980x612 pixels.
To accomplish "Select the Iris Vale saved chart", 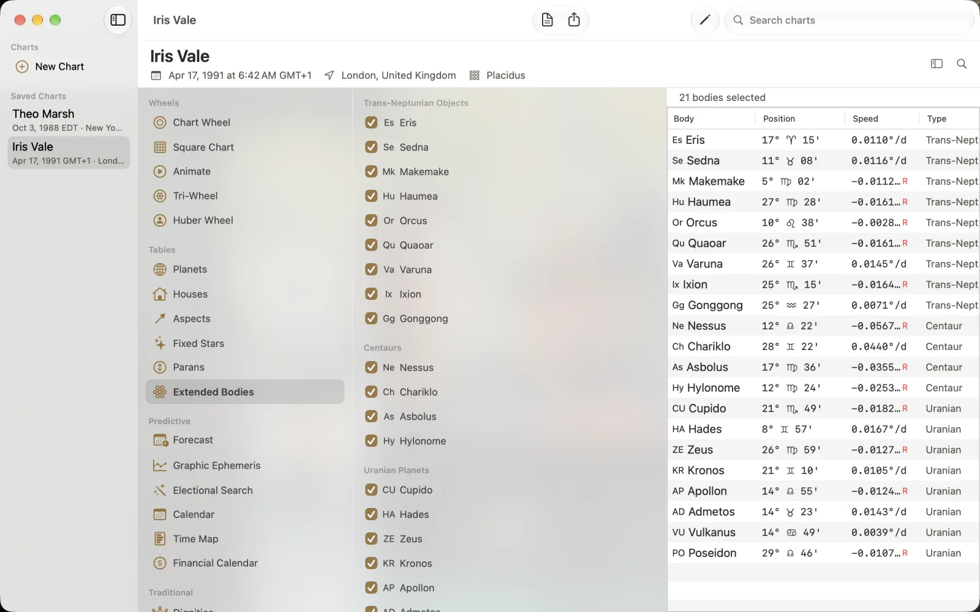I will pyautogui.click(x=69, y=152).
